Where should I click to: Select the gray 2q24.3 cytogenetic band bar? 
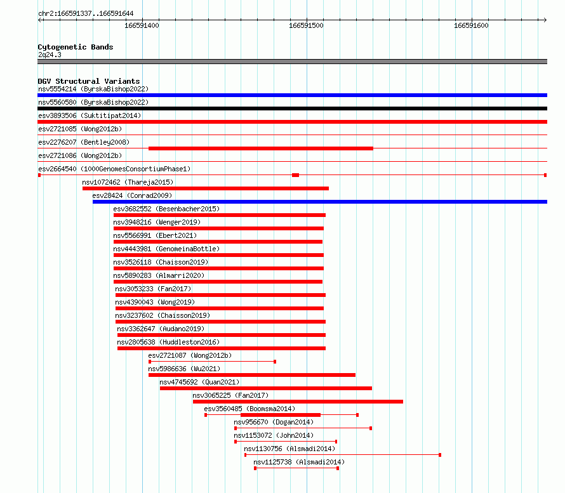pyautogui.click(x=292, y=62)
